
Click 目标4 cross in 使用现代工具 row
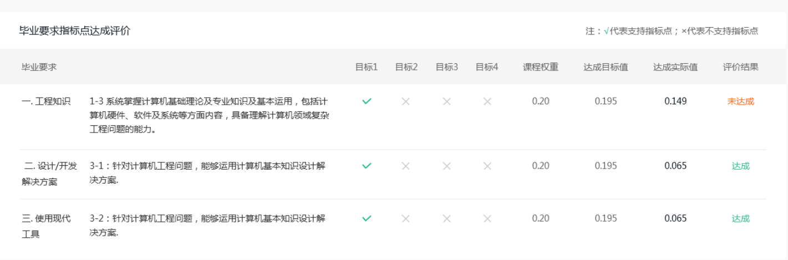coord(487,218)
